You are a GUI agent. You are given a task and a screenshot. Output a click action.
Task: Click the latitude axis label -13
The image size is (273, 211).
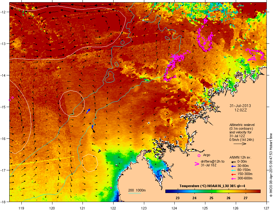click(3, 43)
